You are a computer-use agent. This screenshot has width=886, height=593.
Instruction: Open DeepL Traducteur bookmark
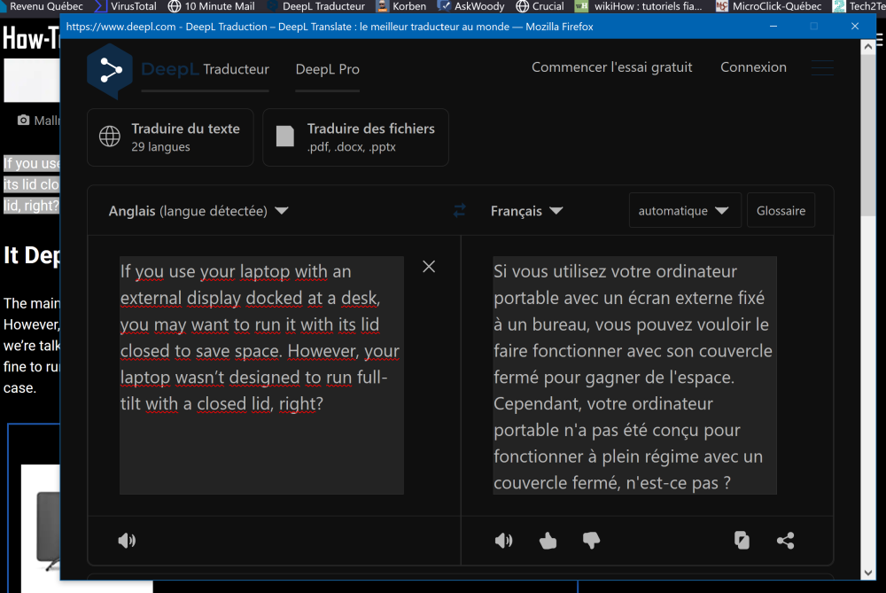[316, 6]
